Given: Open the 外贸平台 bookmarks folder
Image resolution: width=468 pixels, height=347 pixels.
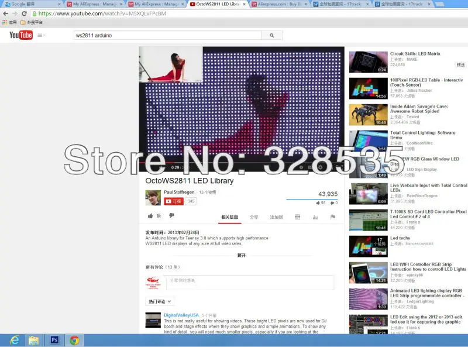Looking at the screenshot, I should tap(32, 22).
